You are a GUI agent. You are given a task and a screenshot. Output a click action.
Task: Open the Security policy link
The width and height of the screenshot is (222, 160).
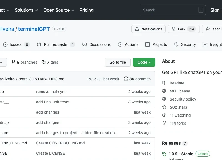click(x=183, y=99)
